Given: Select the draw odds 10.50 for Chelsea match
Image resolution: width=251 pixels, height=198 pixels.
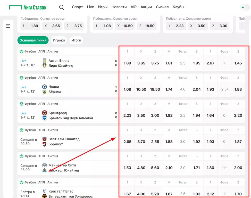Looking at the screenshot, I should click(x=141, y=89).
